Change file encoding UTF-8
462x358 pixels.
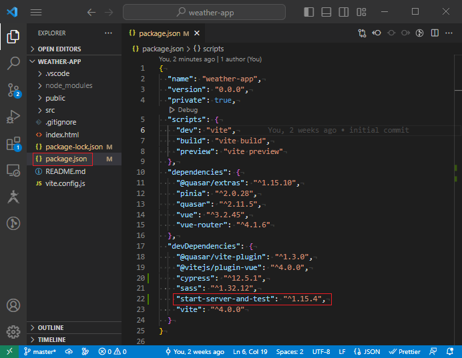pos(321,351)
